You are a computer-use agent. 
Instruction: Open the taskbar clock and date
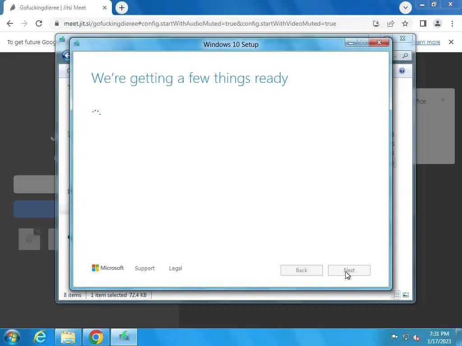[x=439, y=337]
